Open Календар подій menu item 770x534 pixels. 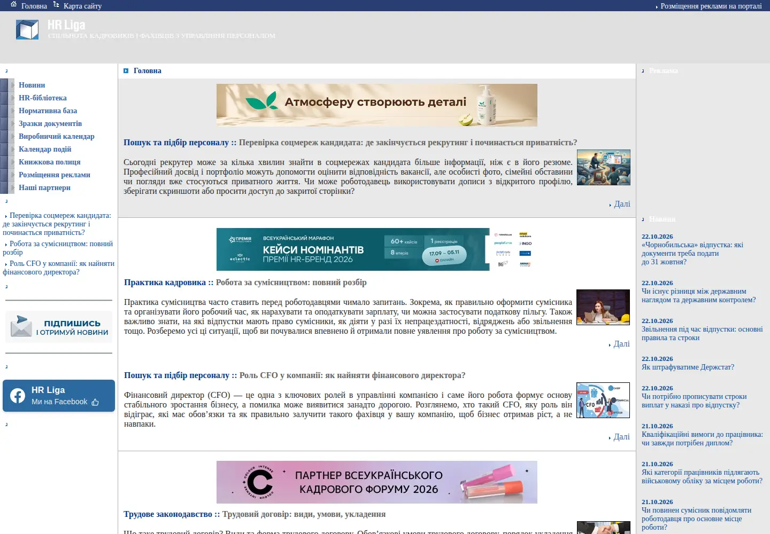point(45,149)
